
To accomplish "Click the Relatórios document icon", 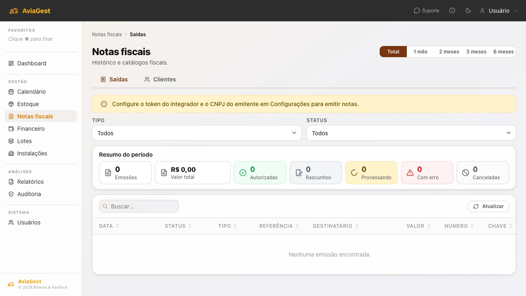I will coord(11,182).
